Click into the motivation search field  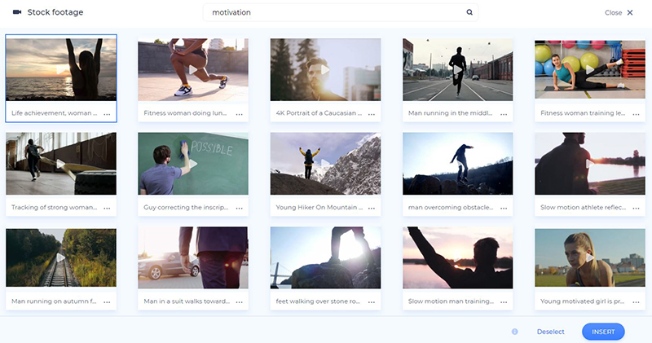334,13
